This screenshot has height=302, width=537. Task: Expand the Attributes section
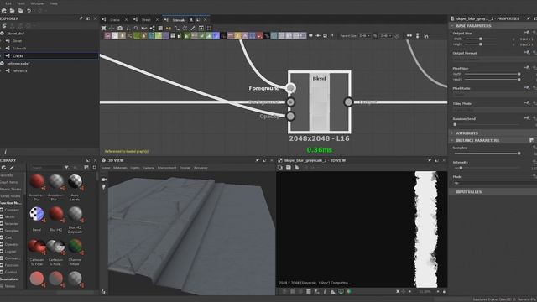[452, 133]
